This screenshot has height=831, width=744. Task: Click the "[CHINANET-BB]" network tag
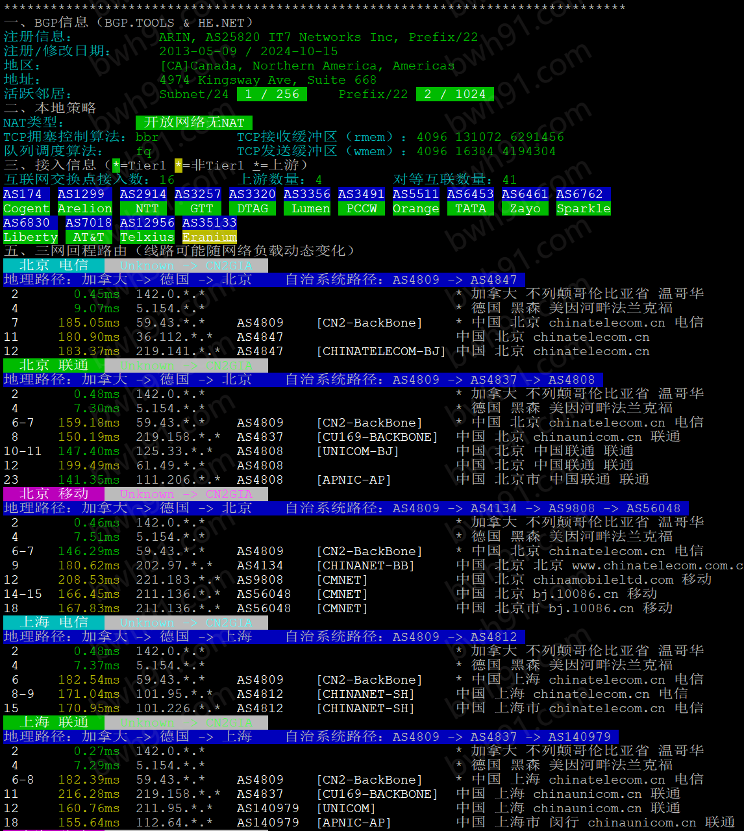[x=366, y=565]
